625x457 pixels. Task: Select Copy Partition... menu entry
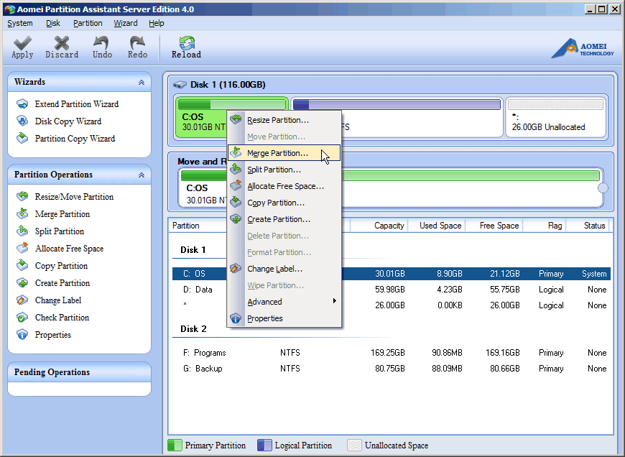coord(284,203)
